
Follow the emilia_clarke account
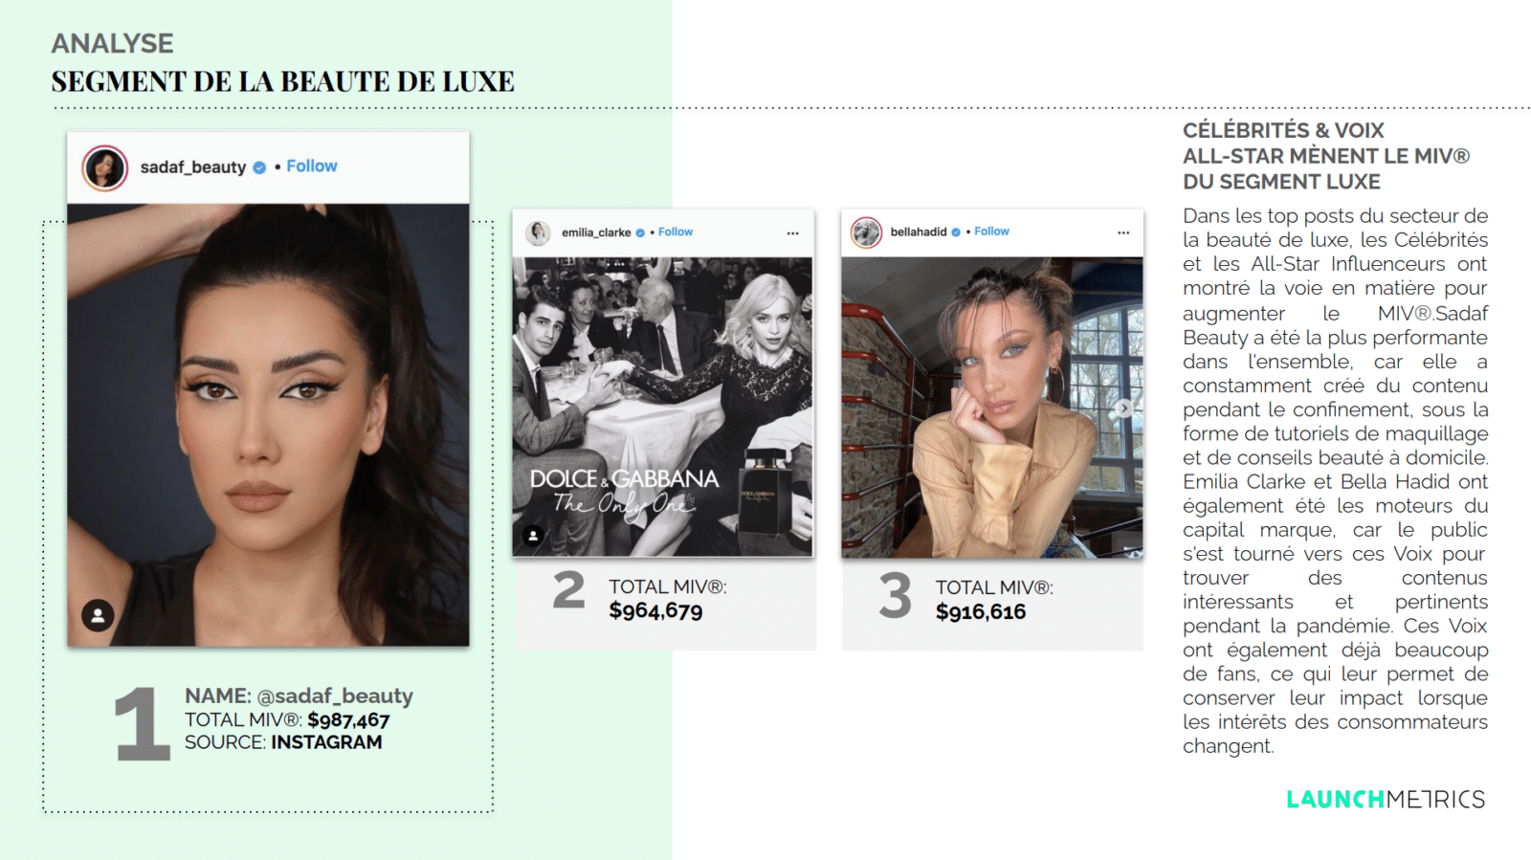(x=676, y=232)
